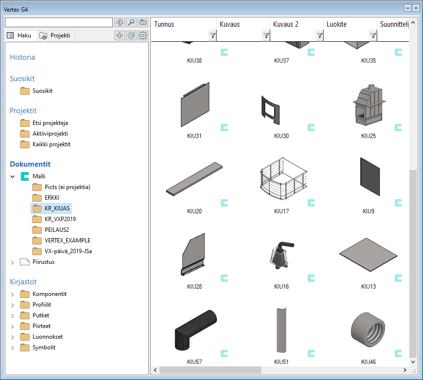
Task: Open the Tunnus column filter
Action: pos(212,35)
